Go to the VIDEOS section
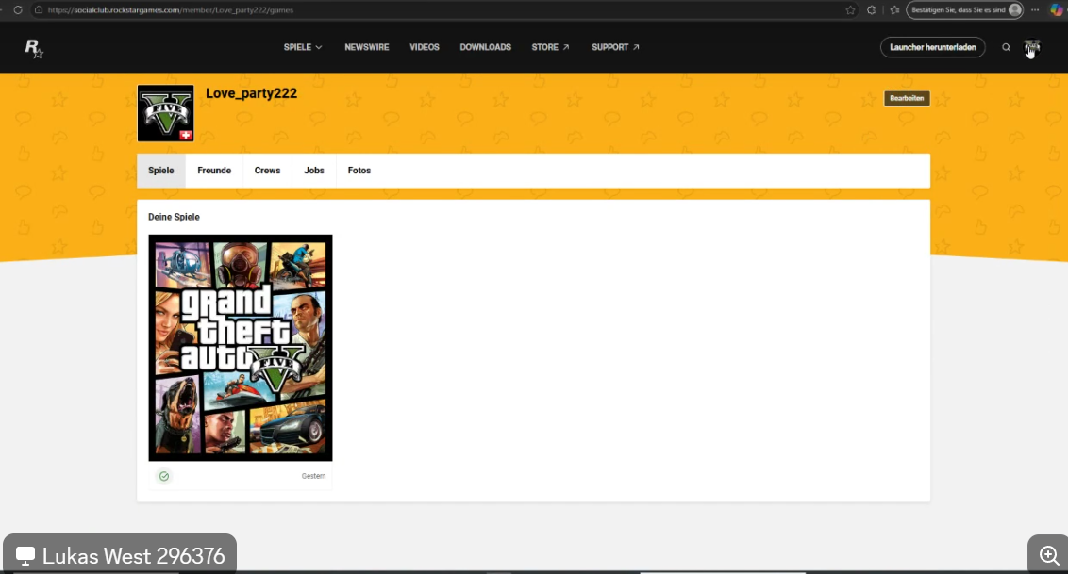Image resolution: width=1068 pixels, height=574 pixels. (425, 47)
